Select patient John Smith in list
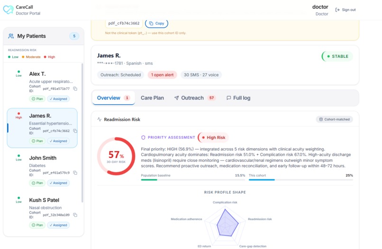382x249 pixels. point(42,169)
